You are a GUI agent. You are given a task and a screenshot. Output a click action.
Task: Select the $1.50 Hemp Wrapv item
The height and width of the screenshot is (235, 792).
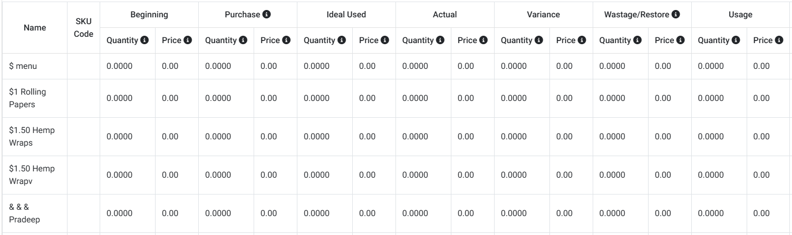coord(32,175)
